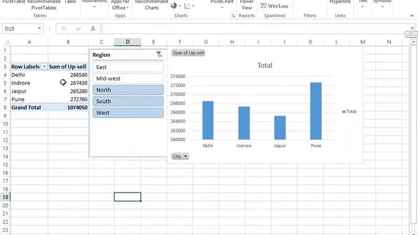This screenshot has width=418, height=235.
Task: Open the Name Box dropdown arrow
Action: (x=39, y=28)
